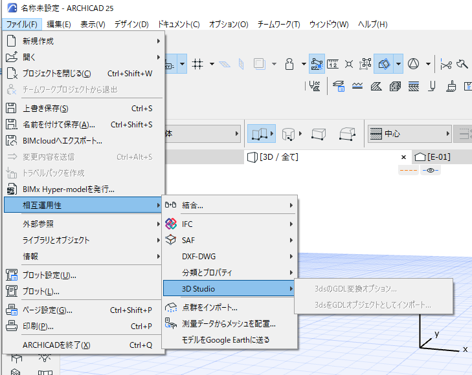Select BIMcloudへエクスポート...
This screenshot has height=375, width=472.
point(84,141)
